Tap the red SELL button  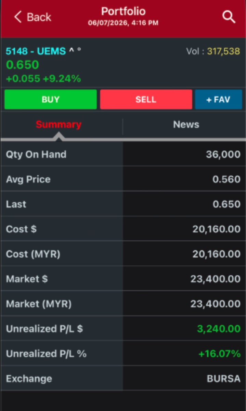pos(146,100)
